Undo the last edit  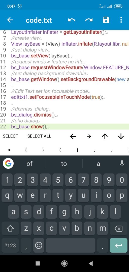pos(72,20)
